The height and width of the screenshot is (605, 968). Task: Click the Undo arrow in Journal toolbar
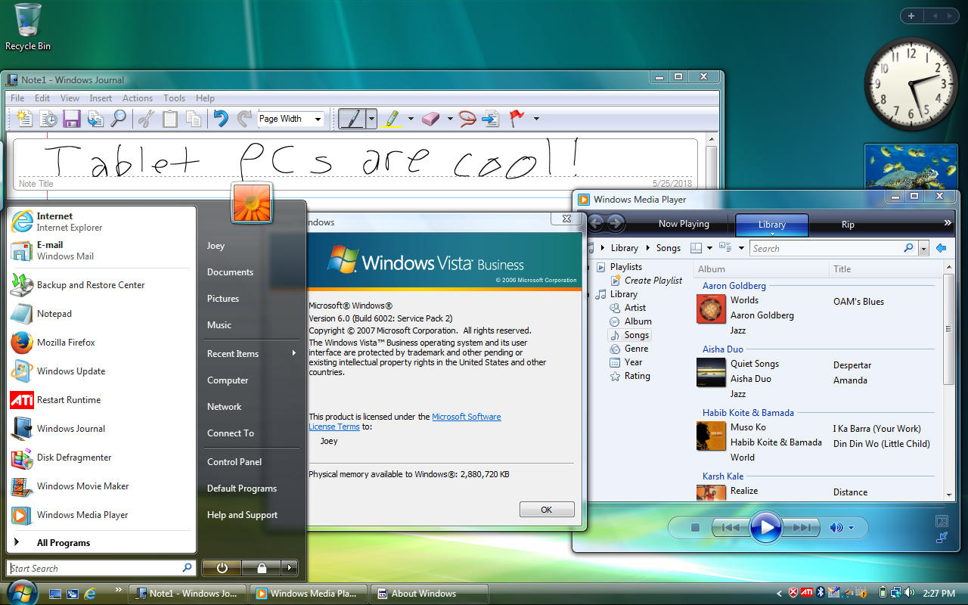(220, 119)
